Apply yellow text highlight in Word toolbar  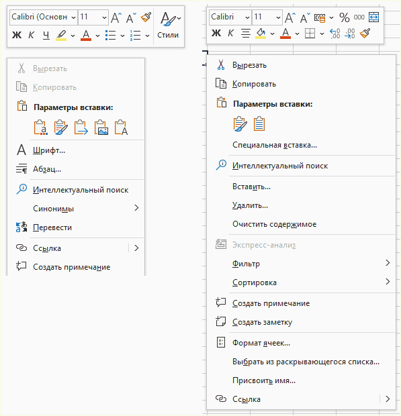coord(61,35)
